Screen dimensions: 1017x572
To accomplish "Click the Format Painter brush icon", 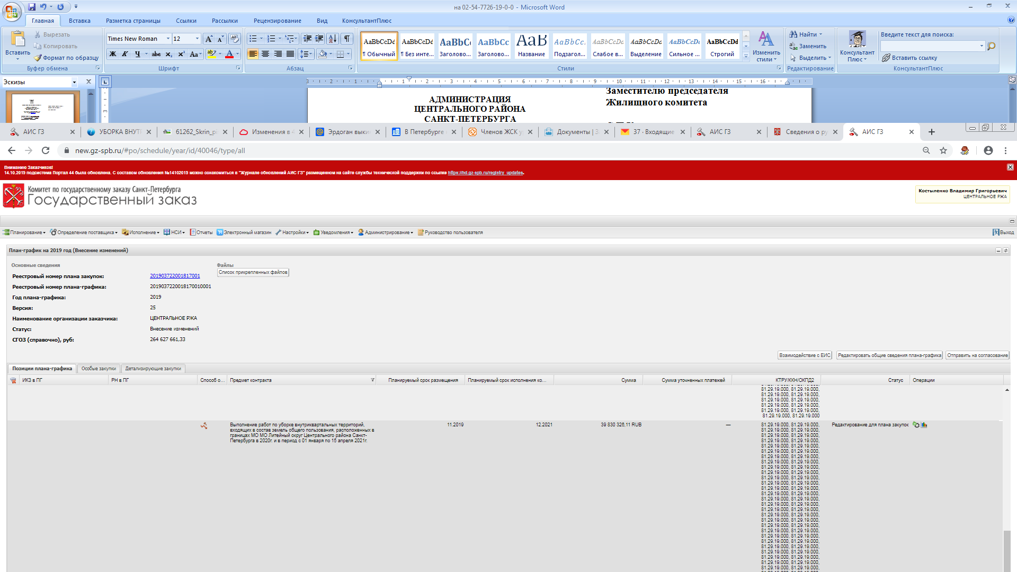I will tap(38, 58).
